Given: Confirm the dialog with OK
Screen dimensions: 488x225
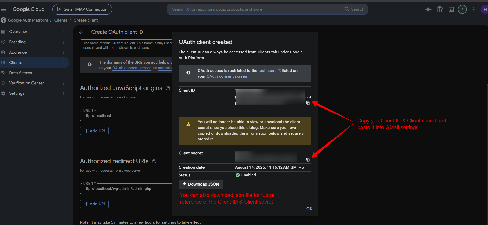Looking at the screenshot, I should coord(309,209).
